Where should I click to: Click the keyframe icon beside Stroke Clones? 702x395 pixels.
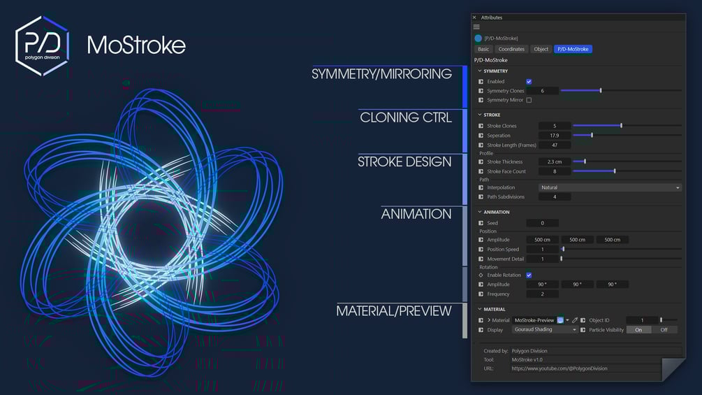(x=481, y=126)
